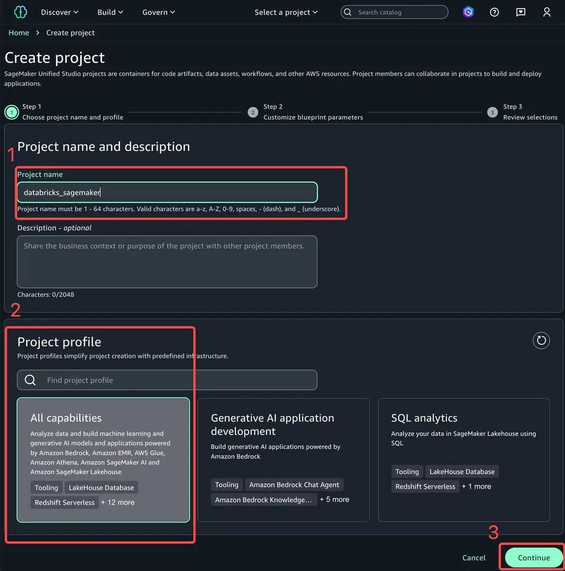Refresh project profiles with circular arrow

point(541,340)
